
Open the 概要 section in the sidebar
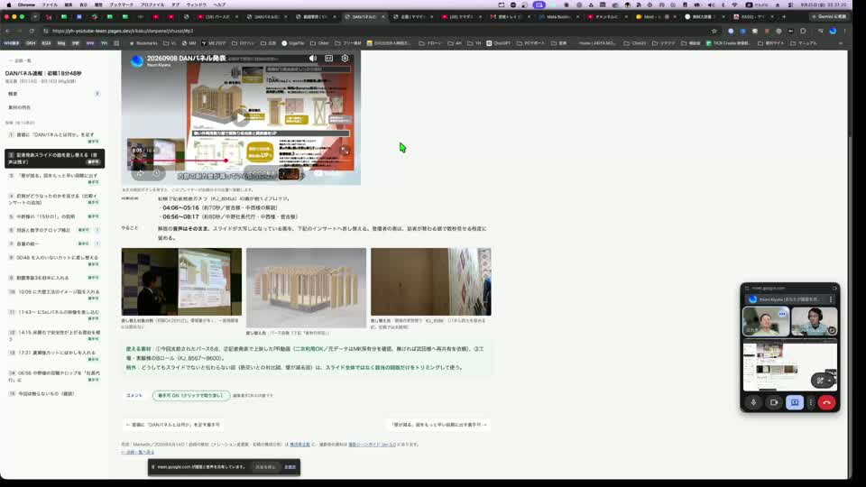pos(53,94)
